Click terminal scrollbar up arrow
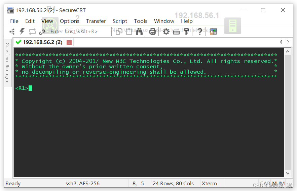Screen dimensions: 297x191 (x=288, y=51)
